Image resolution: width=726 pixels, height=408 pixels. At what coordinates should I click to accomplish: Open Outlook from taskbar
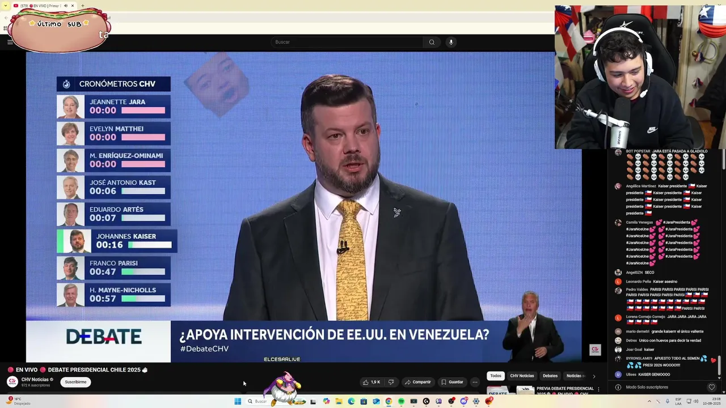point(376,401)
